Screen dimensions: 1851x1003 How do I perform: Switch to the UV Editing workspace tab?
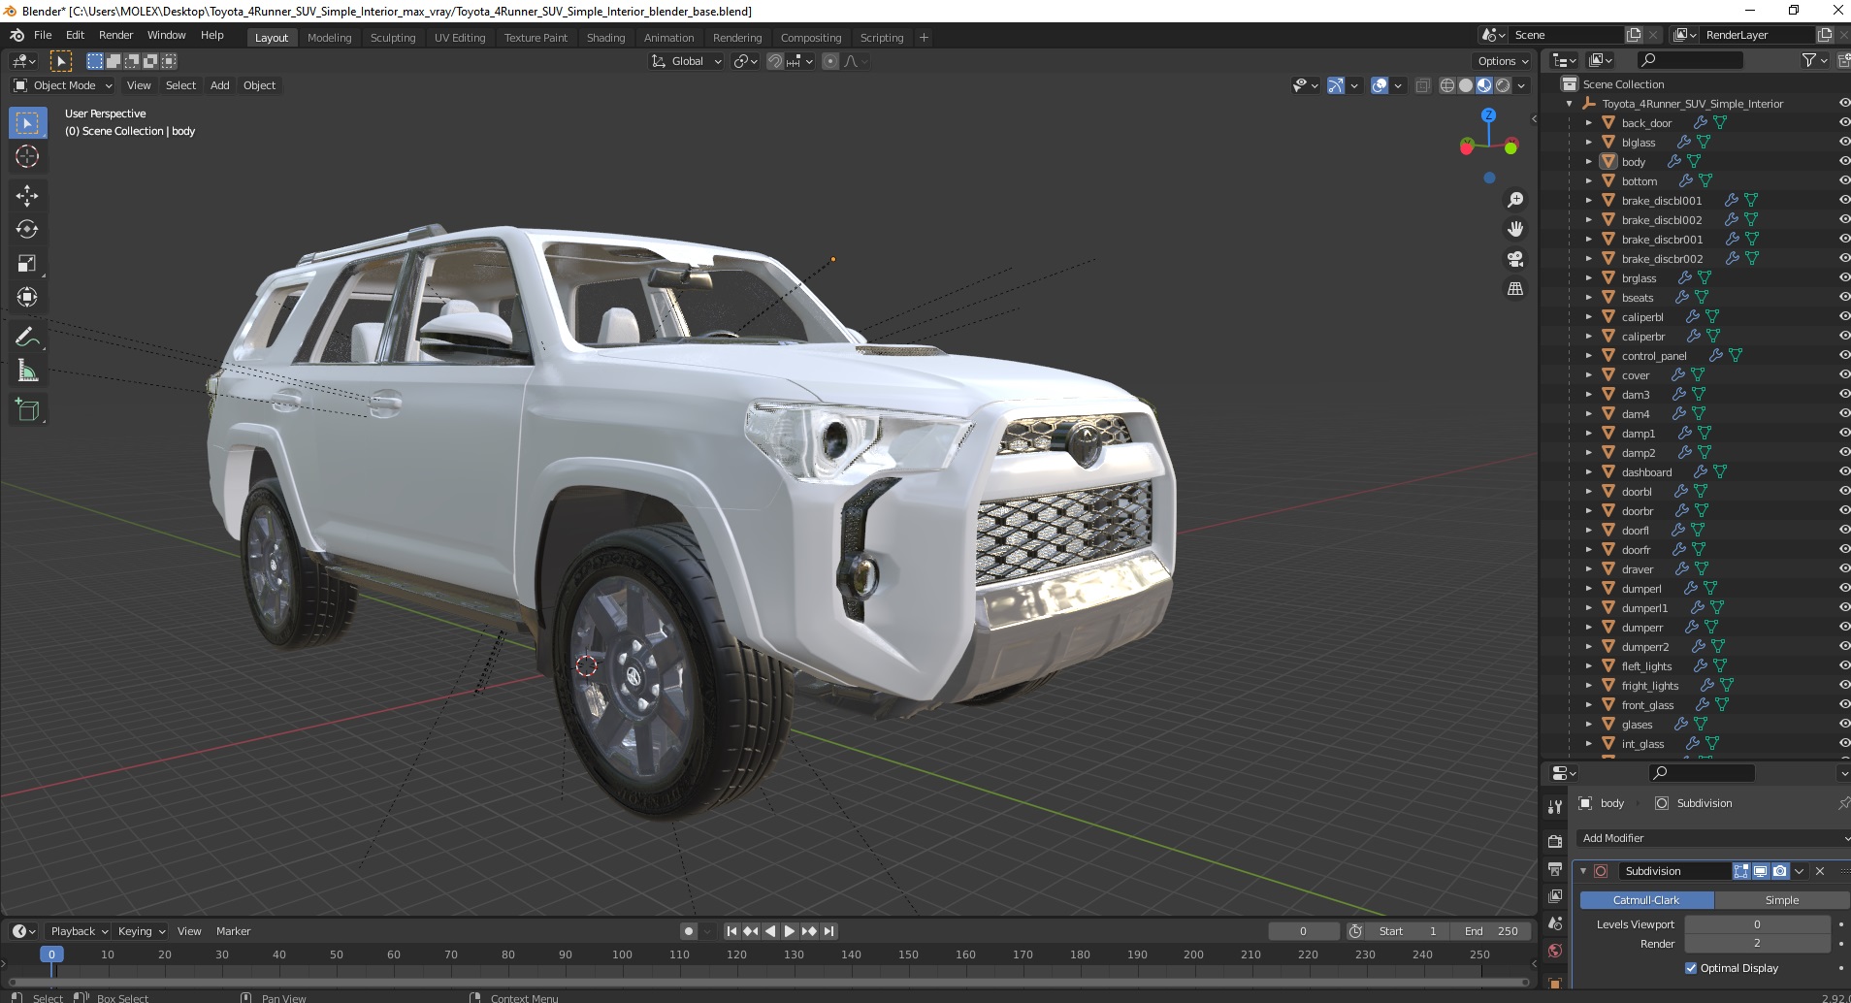tap(460, 38)
